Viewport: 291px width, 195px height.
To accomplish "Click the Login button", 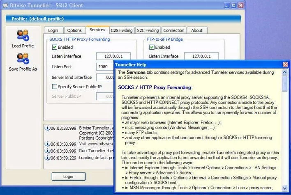I will coord(69,177).
